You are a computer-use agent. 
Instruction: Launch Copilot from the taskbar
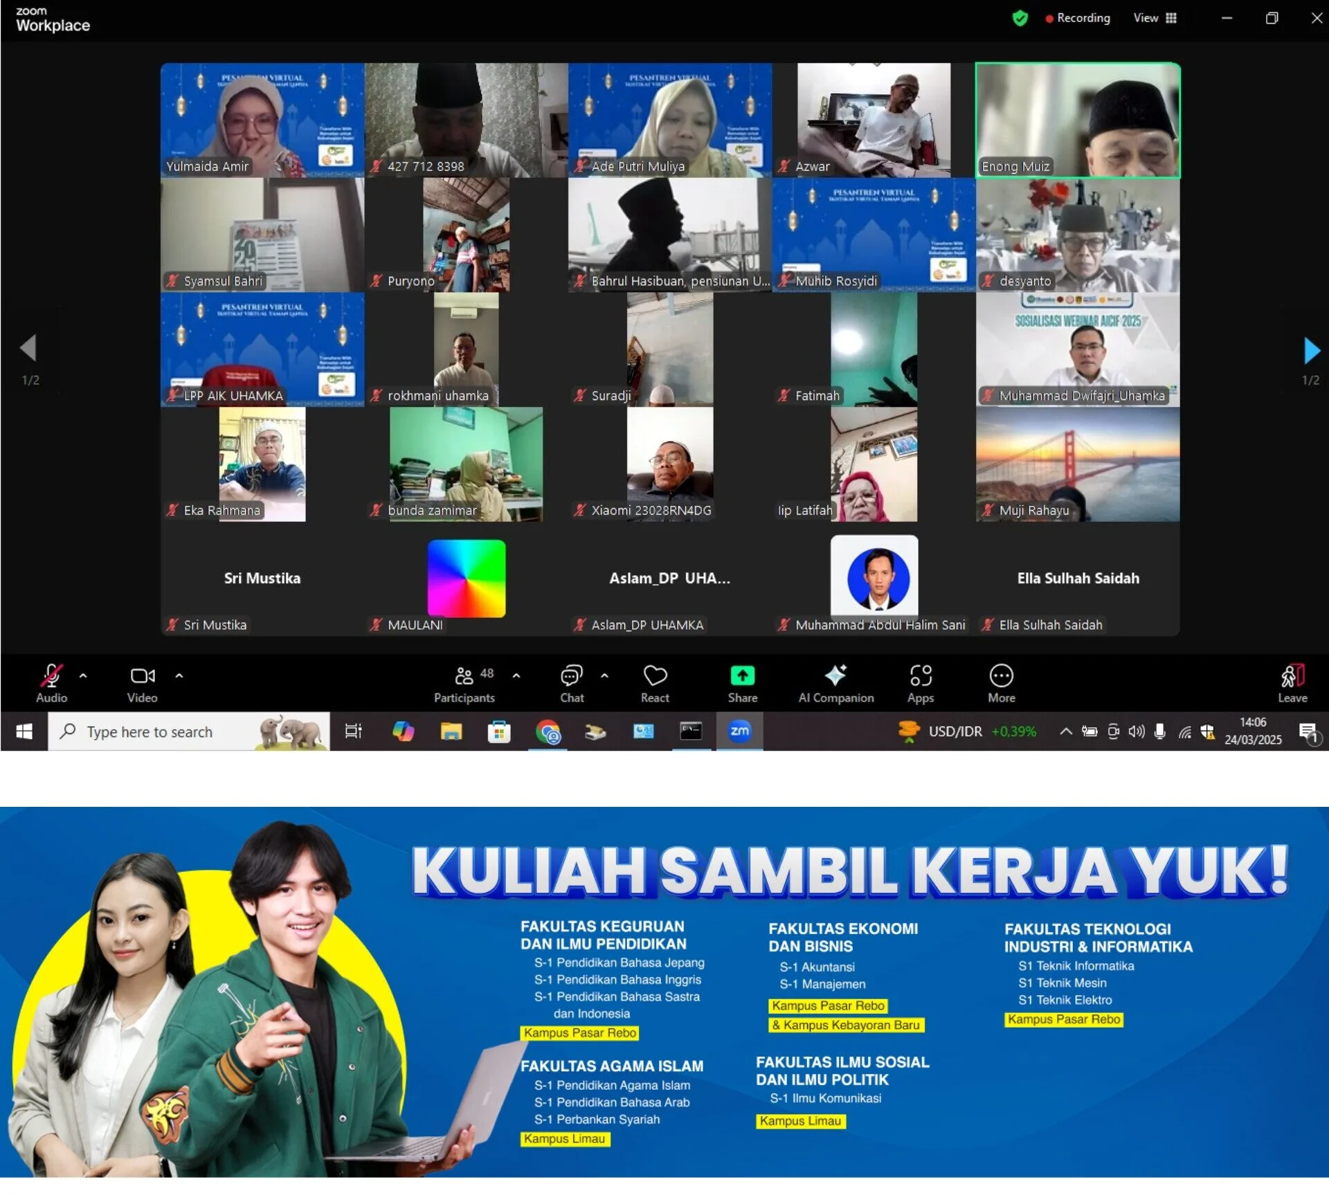point(403,731)
